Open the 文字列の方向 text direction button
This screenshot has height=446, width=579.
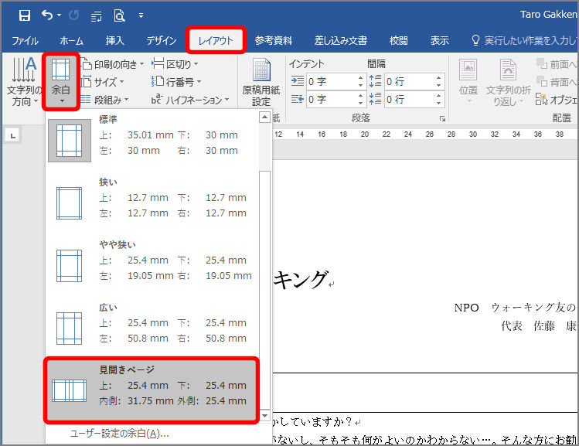coord(24,82)
